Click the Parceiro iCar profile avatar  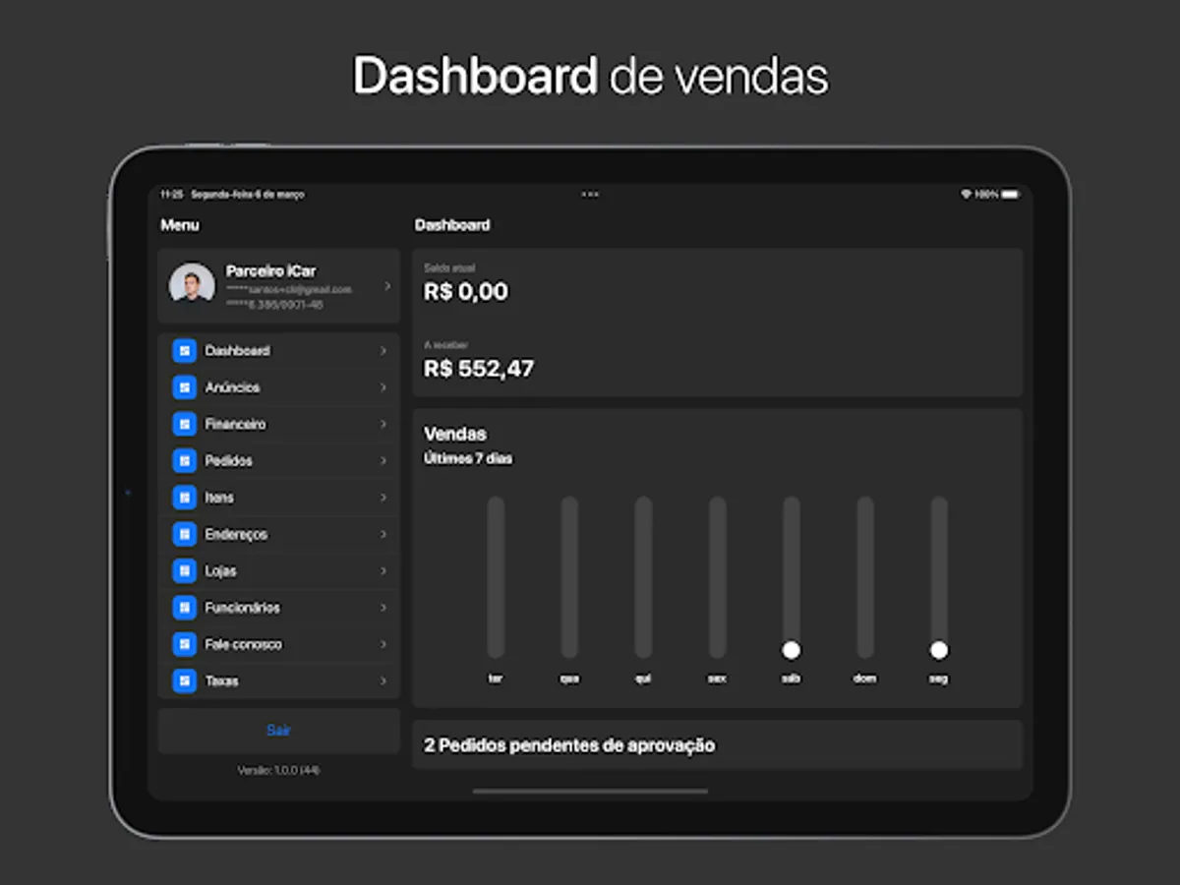pyautogui.click(x=192, y=285)
